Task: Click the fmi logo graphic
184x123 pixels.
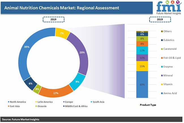Action: click(x=169, y=6)
